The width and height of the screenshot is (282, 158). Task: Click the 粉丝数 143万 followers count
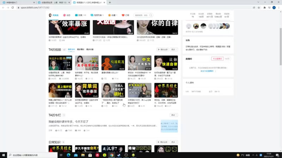[201, 15]
